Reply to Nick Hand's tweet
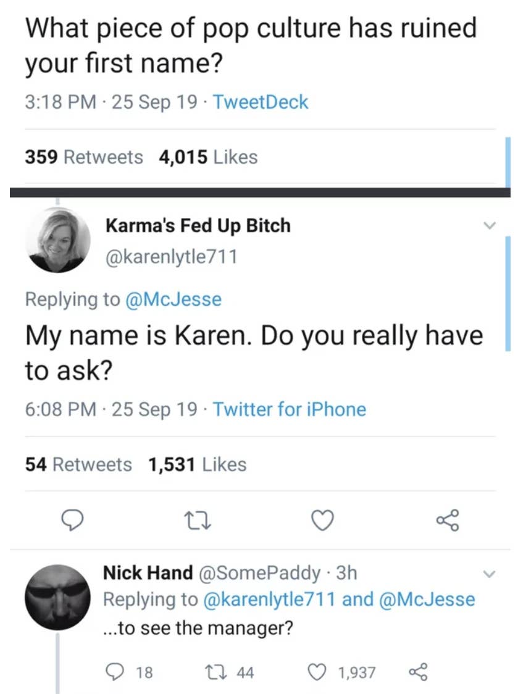This screenshot has height=694, width=526. 116,672
